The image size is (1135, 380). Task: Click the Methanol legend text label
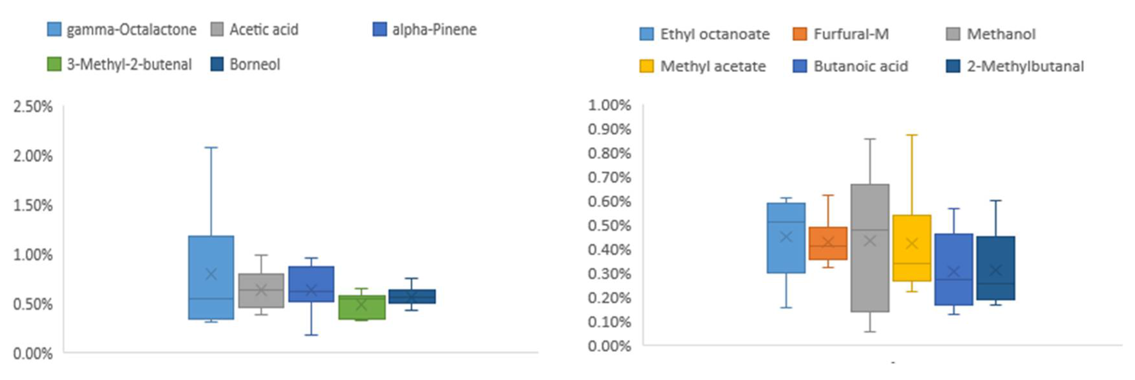coord(1000,34)
